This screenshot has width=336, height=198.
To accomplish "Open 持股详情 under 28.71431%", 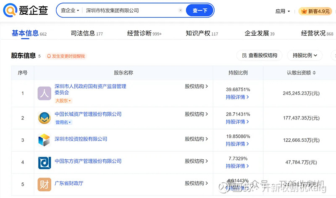I will (237, 122).
